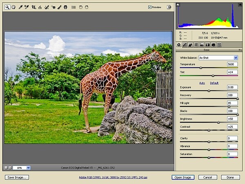Click the Open Image button
Screen dimensions: 245x184
coord(183,177)
